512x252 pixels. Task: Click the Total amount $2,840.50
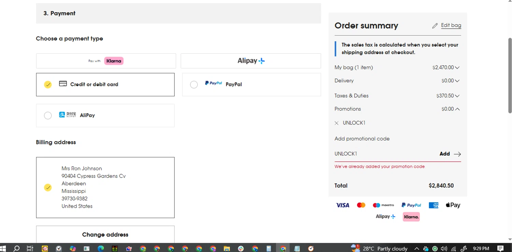click(441, 186)
